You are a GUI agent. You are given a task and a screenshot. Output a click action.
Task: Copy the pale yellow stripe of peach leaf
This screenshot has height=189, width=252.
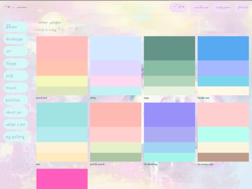pos(62,81)
